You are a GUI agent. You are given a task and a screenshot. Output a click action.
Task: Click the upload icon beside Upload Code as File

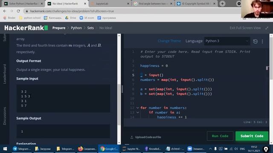(x=132, y=137)
